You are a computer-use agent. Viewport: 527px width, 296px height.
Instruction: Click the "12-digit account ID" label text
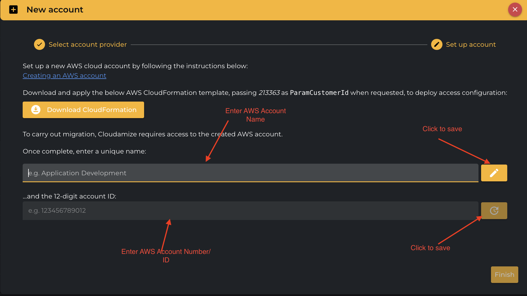pos(69,196)
